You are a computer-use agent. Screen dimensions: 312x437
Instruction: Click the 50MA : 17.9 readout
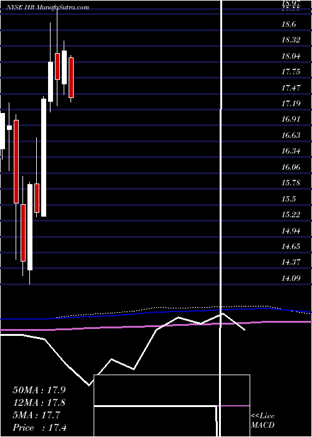click(x=39, y=390)
